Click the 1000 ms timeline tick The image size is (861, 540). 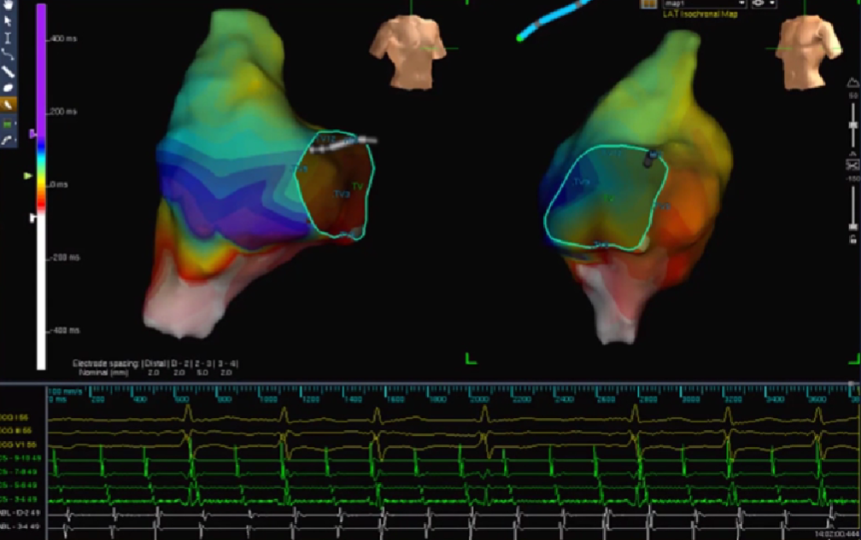(268, 399)
